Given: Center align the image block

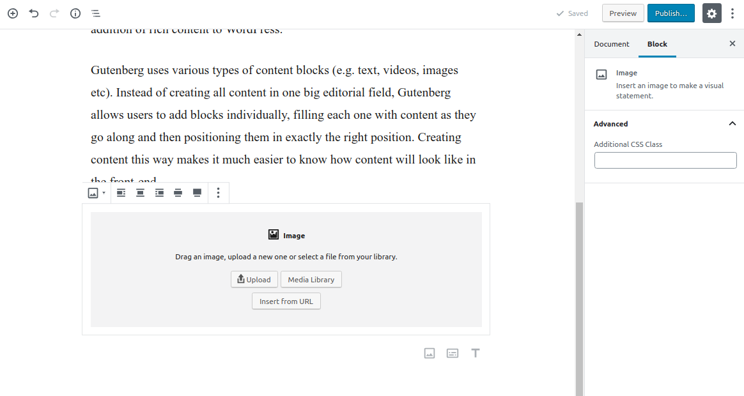Looking at the screenshot, I should (140, 192).
